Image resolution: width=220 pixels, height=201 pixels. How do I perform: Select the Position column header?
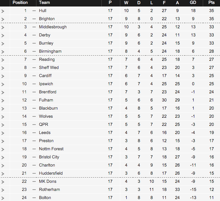[x=20, y=3]
